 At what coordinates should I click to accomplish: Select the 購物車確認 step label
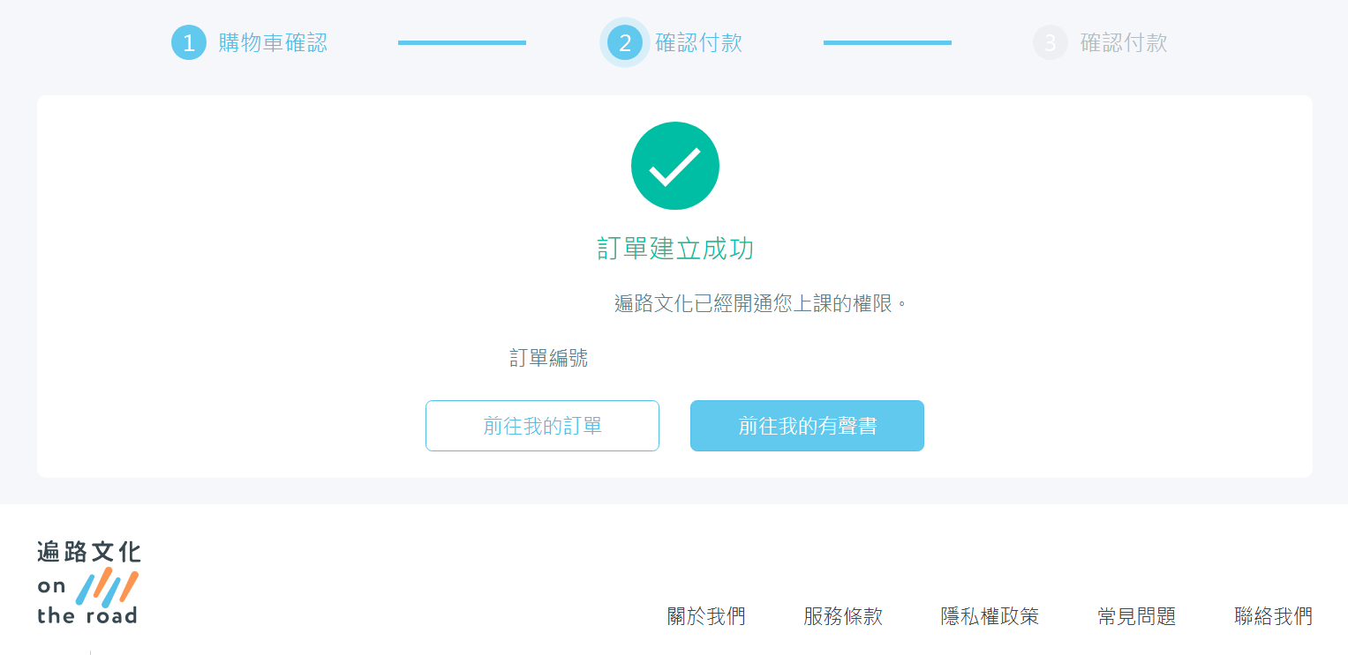pos(273,42)
